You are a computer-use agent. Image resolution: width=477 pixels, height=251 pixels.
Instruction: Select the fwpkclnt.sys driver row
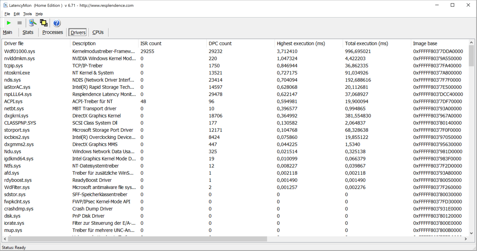point(235,202)
